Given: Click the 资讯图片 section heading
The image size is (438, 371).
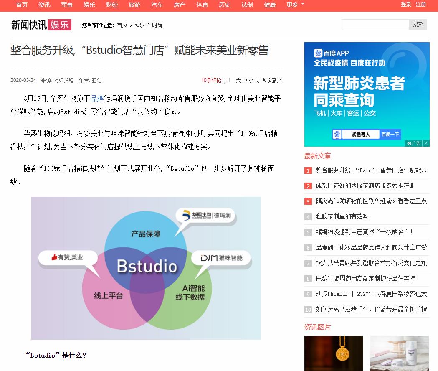Looking at the screenshot, I should tap(318, 327).
